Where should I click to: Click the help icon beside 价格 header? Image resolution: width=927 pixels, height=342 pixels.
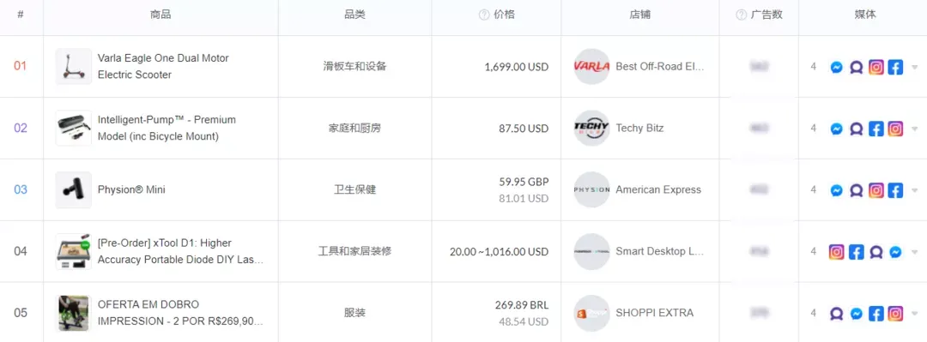pyautogui.click(x=483, y=15)
